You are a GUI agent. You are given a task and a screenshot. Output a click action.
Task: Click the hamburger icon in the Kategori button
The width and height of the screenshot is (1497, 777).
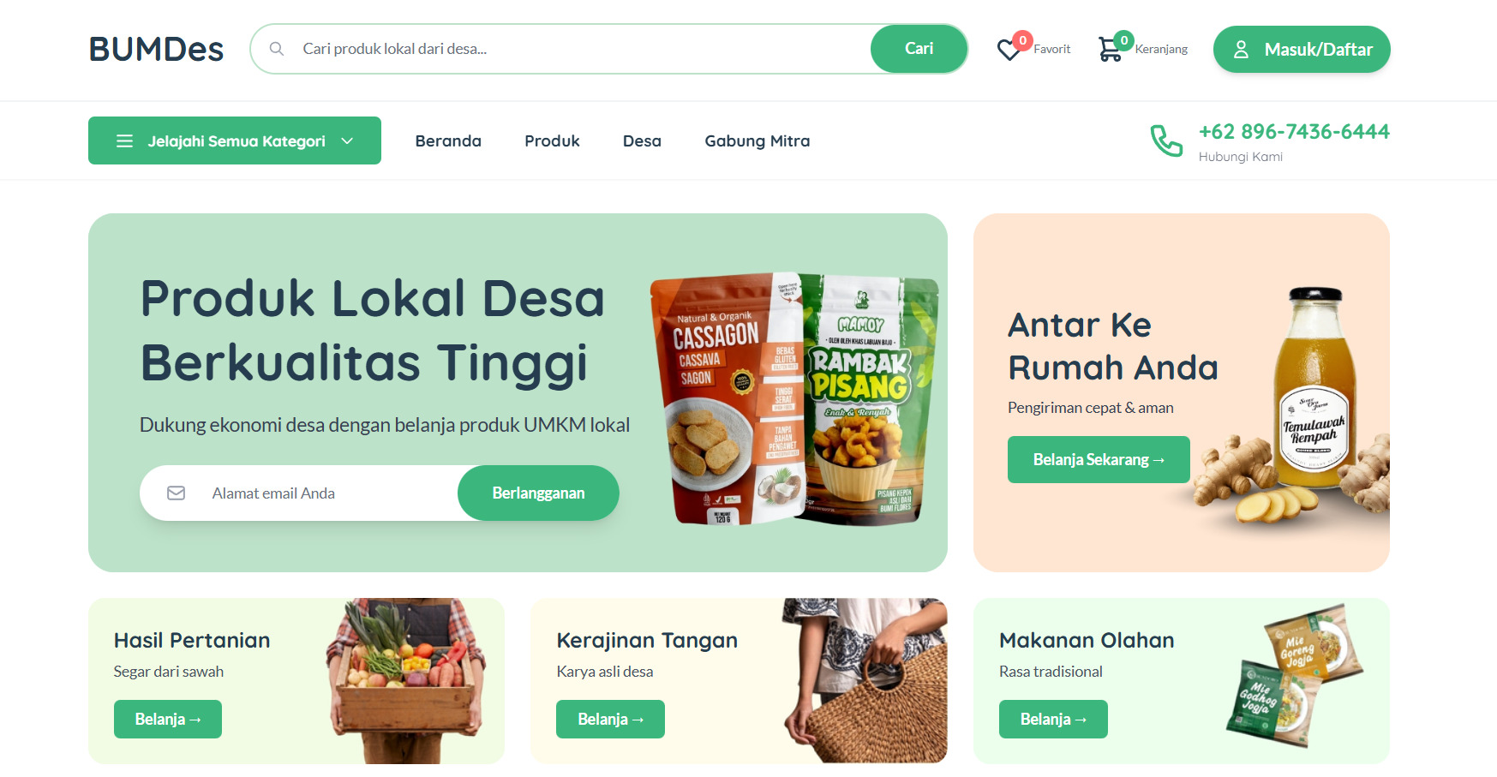pos(124,140)
